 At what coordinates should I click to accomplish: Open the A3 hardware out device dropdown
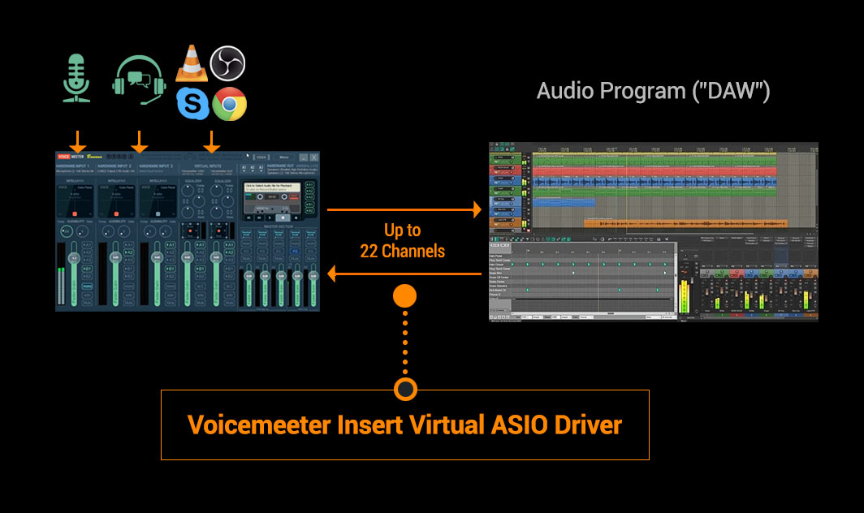coord(261,169)
